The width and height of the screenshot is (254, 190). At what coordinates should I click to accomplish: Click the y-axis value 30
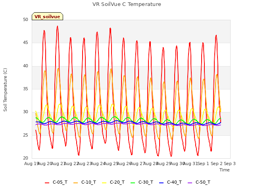click(25, 112)
